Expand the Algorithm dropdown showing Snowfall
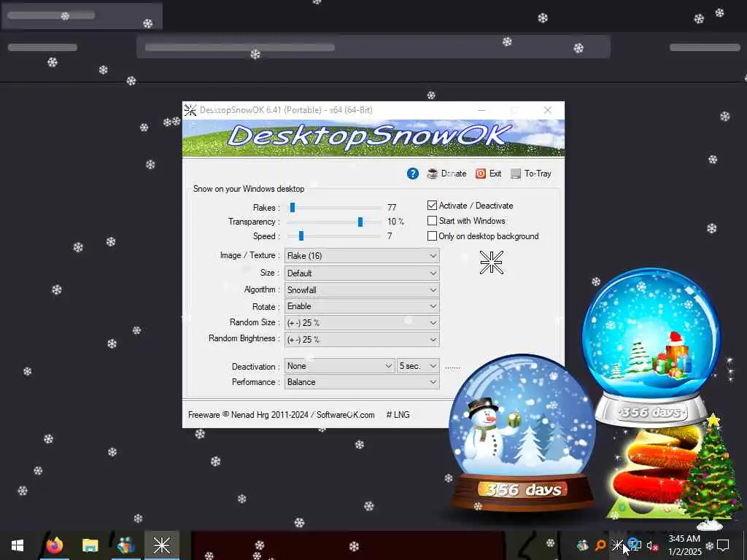Image resolution: width=747 pixels, height=560 pixels. click(362, 289)
